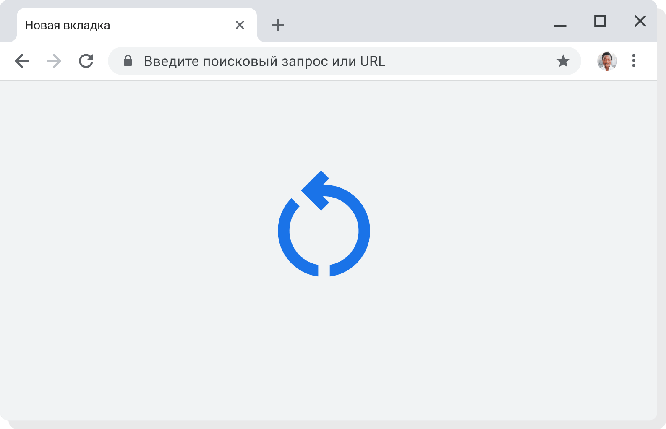Image resolution: width=666 pixels, height=429 pixels.
Task: Close the browser window
Action: click(x=640, y=21)
